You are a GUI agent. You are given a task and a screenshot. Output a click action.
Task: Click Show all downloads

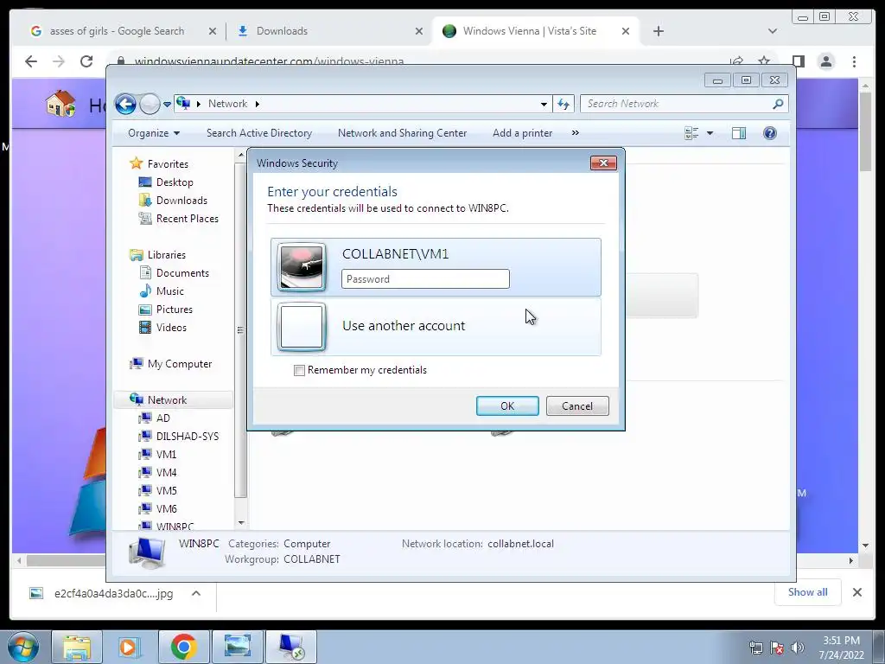808,592
